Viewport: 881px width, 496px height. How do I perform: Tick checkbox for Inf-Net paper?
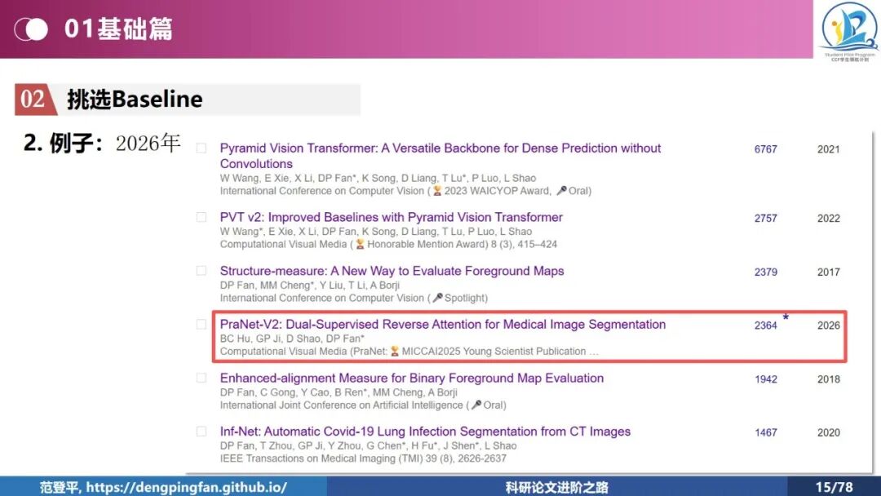201,432
